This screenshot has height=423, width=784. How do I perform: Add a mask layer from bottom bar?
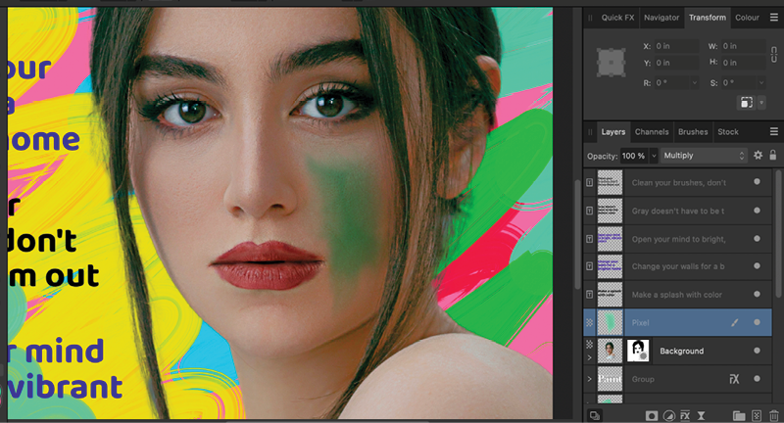coord(650,415)
